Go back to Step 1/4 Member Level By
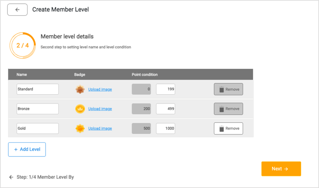This screenshot has width=319, height=188. (x=41, y=177)
